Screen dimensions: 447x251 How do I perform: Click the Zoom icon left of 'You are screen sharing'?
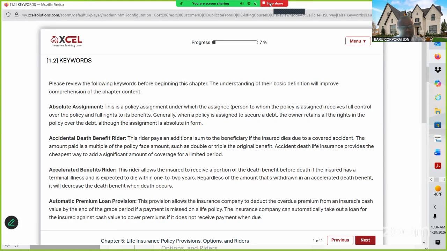pos(181,3)
